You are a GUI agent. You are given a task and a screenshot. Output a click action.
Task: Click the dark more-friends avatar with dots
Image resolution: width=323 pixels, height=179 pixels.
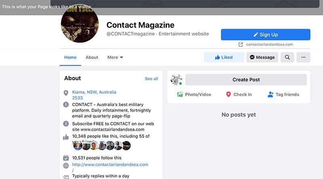coord(126,146)
